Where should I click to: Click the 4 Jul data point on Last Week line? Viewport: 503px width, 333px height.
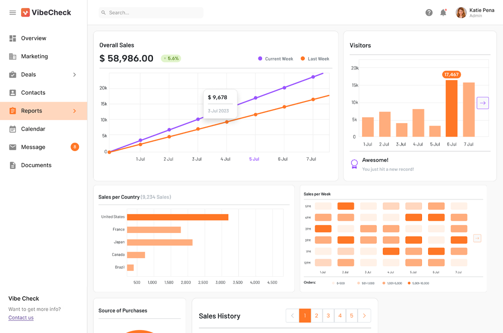227,122
